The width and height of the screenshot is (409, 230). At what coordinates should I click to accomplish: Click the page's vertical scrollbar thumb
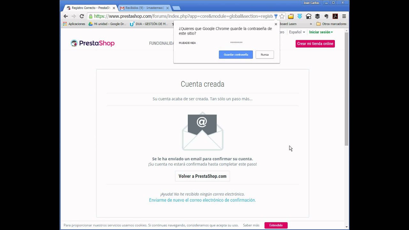pos(347,89)
